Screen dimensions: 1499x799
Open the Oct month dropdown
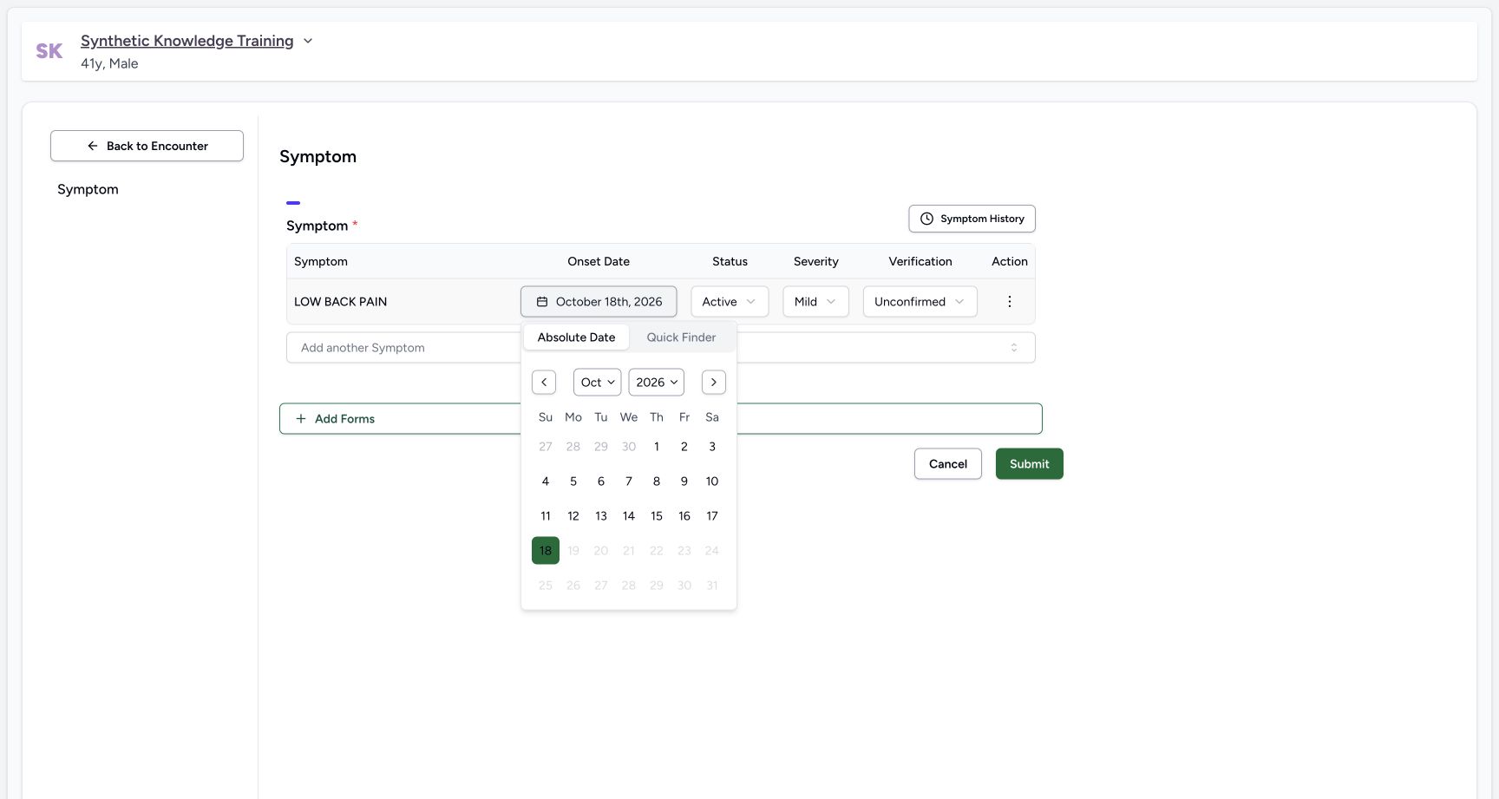(598, 382)
